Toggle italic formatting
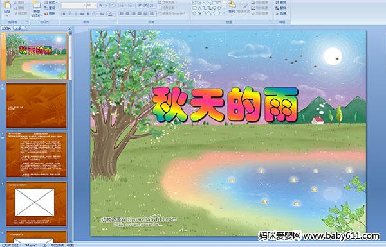This screenshot has height=247, width=386. pos(69,14)
